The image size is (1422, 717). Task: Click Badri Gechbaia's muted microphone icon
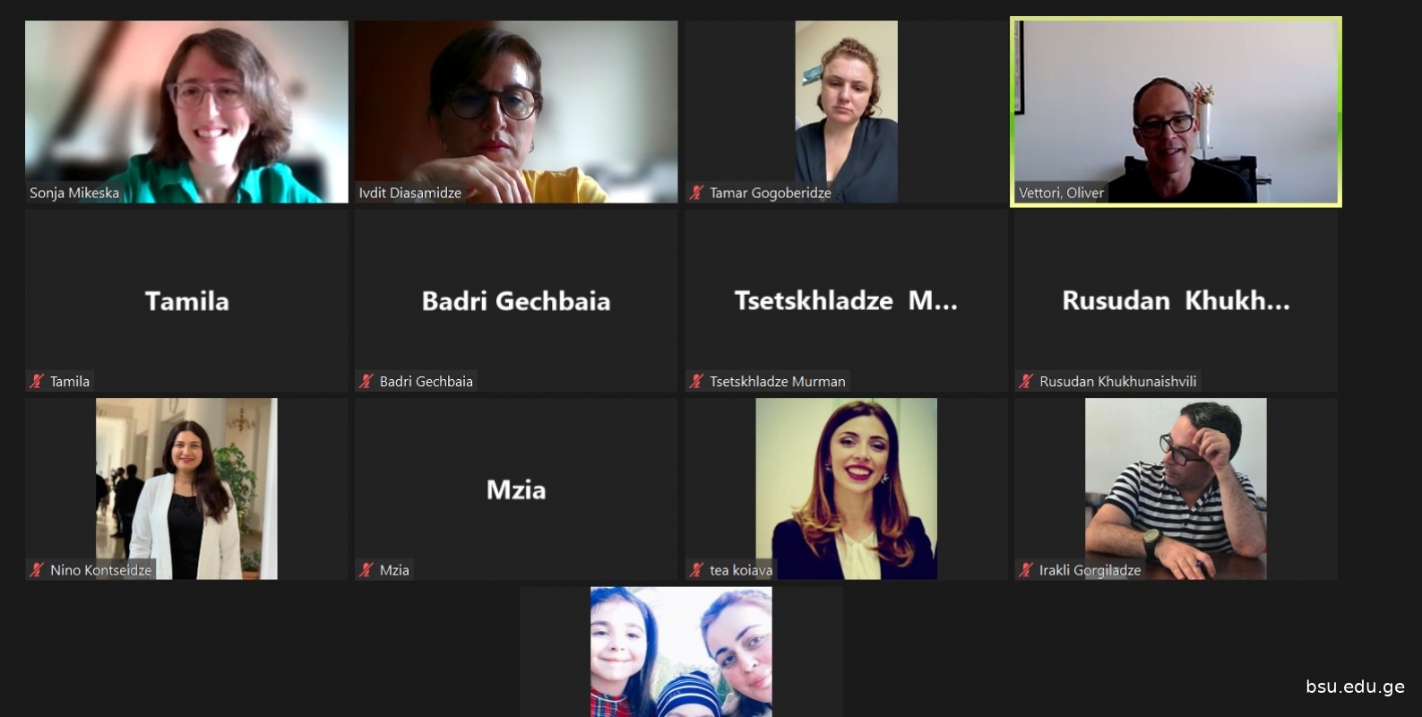[366, 381]
